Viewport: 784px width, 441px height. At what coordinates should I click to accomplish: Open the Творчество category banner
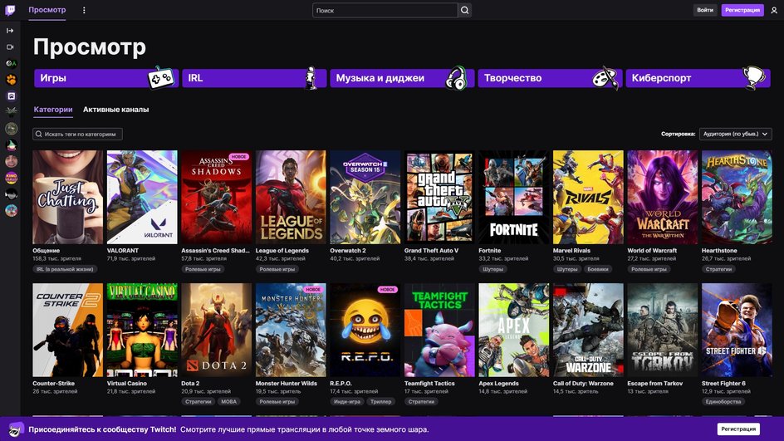pos(550,78)
